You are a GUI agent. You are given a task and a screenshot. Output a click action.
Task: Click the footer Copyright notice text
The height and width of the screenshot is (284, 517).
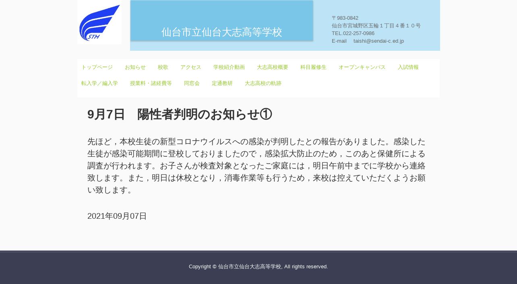coord(258,267)
